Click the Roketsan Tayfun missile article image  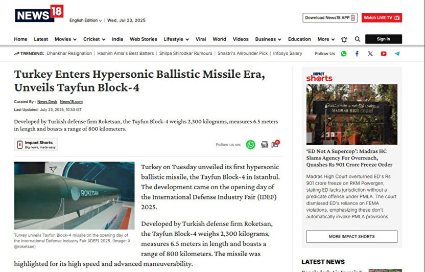click(x=74, y=195)
